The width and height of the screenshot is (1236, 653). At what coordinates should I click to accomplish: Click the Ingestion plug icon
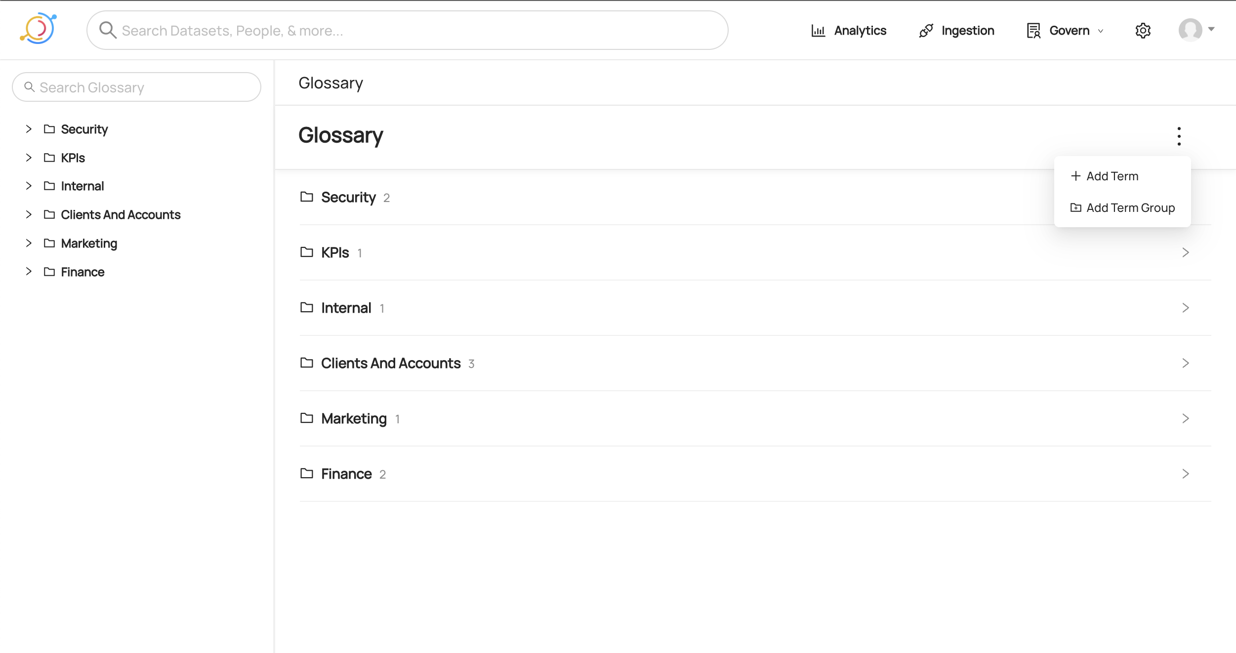tap(926, 31)
